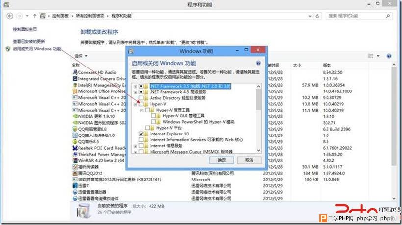The image size is (402, 225).
Task: Check the Hyper-V 平台 checkbox
Action: tap(147, 128)
